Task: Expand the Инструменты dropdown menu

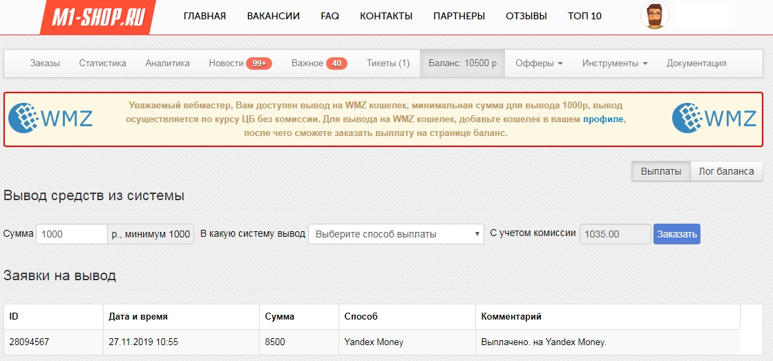Action: tap(614, 64)
